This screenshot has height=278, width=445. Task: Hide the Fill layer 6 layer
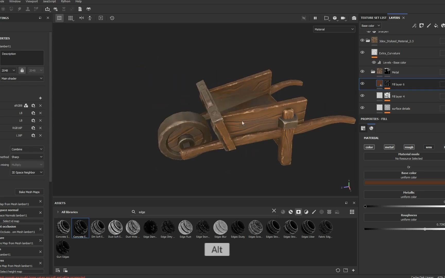(x=362, y=83)
